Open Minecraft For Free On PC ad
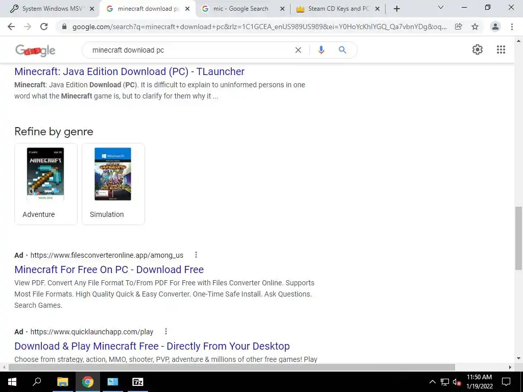The image size is (523, 392). point(109,269)
